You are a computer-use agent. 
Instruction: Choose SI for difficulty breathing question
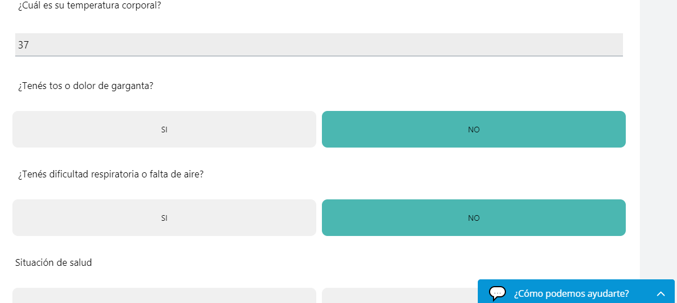(x=164, y=218)
